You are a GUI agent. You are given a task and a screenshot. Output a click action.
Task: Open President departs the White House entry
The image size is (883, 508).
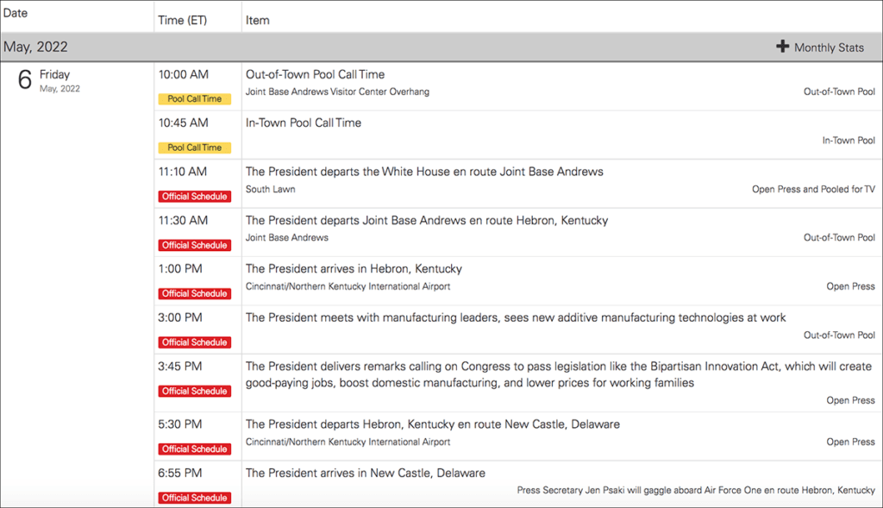424,172
